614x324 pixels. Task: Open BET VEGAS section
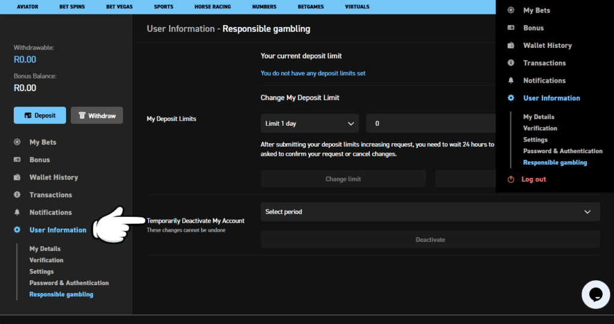tap(119, 7)
